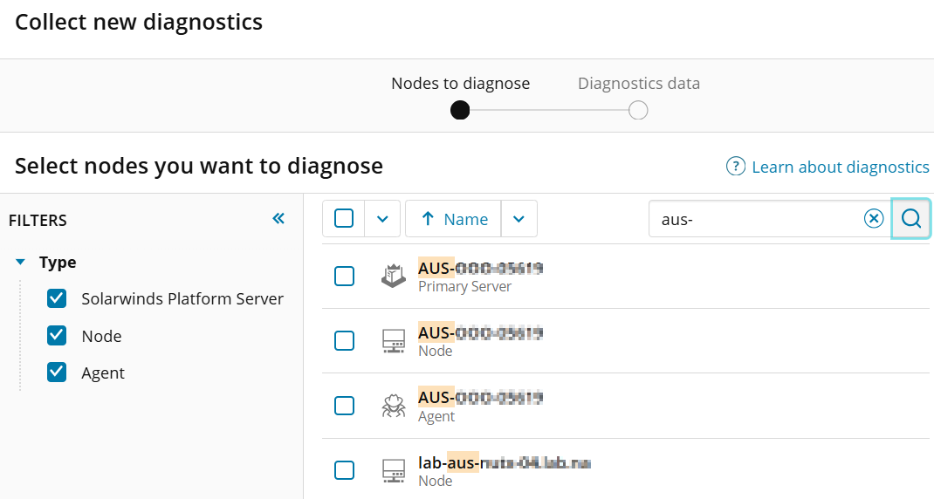This screenshot has width=934, height=499.
Task: Click the question mark help icon
Action: click(735, 166)
